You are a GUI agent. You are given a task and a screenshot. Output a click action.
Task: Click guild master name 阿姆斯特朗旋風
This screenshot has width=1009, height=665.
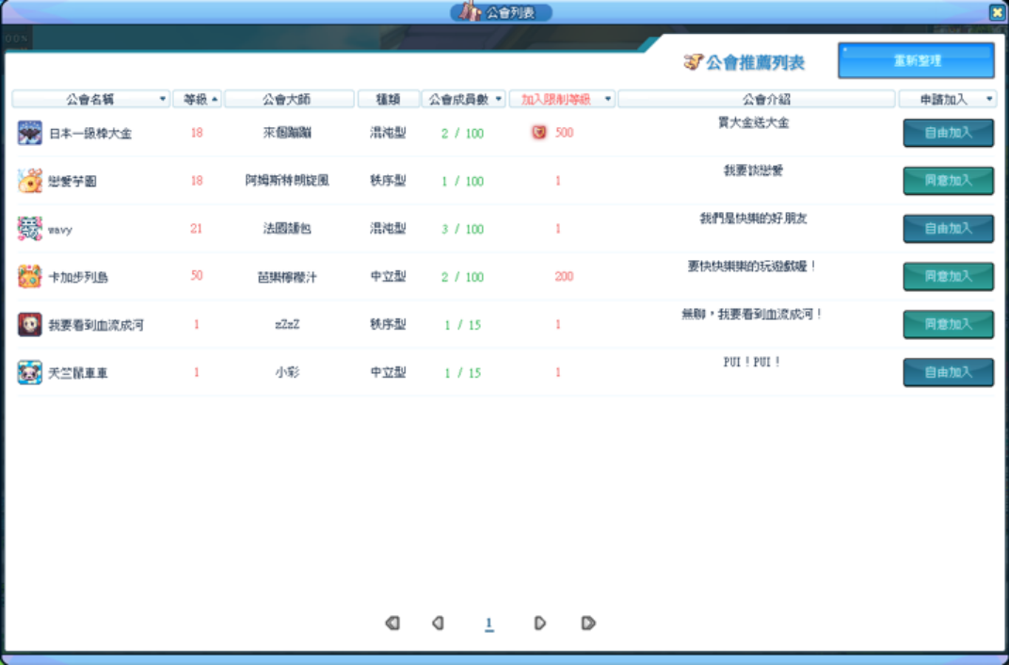pos(287,181)
